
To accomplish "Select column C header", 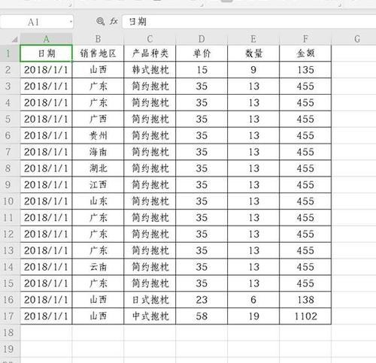I will (x=150, y=39).
